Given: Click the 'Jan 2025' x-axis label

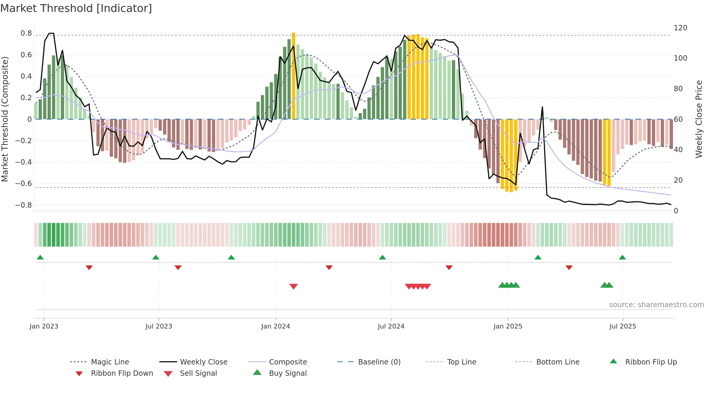Looking at the screenshot, I should click(x=508, y=326).
